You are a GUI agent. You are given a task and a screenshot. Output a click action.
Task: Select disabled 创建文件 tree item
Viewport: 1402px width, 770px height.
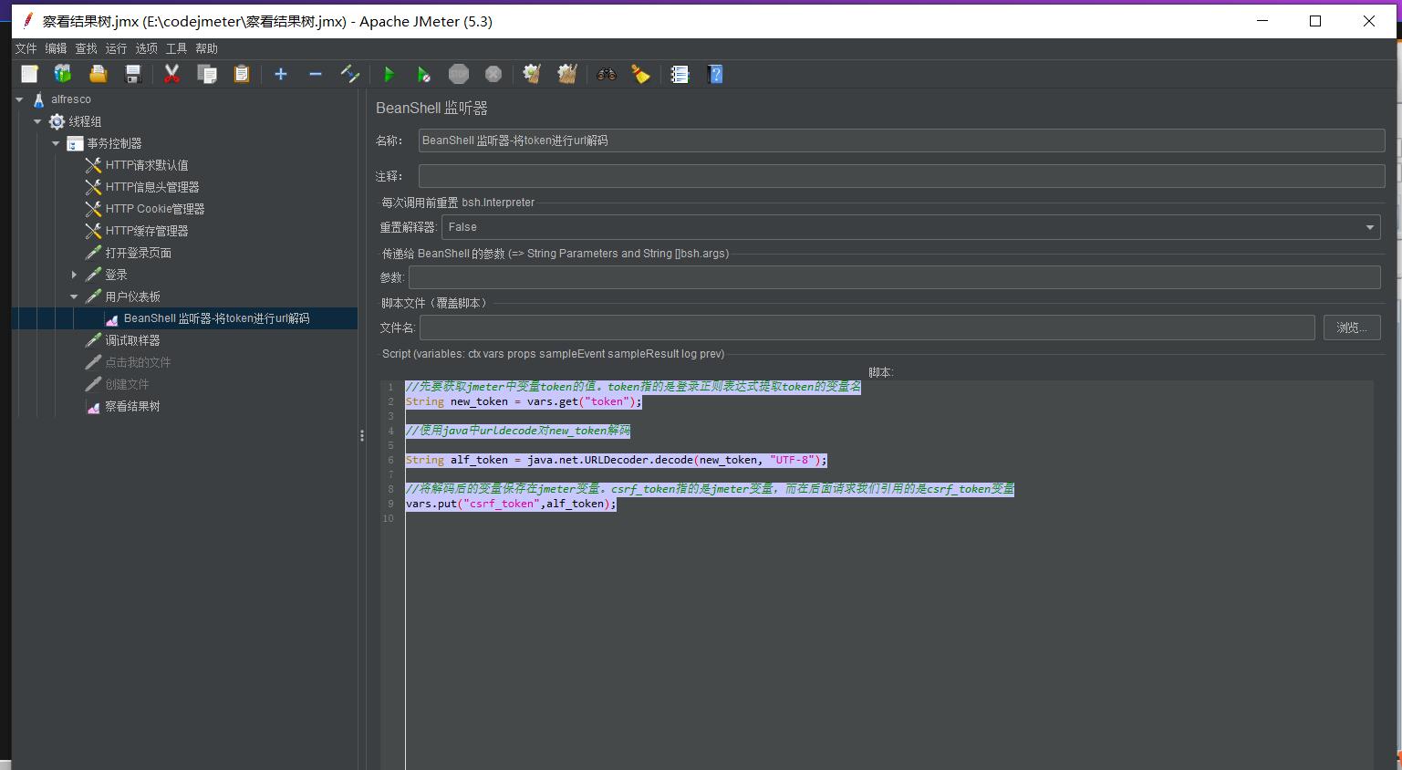tap(127, 384)
